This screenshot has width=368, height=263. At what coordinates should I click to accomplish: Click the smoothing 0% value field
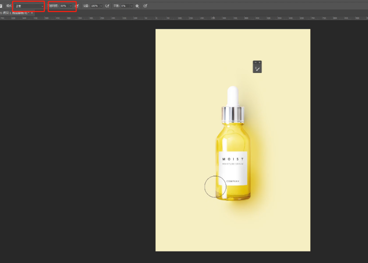tap(124, 6)
